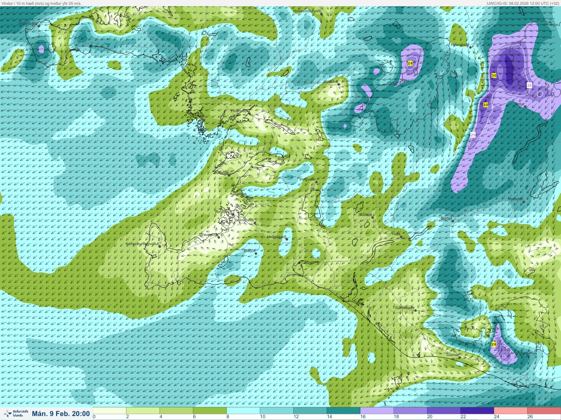Screen dimensions: 561x420
Task: Click the legend value 8
Action: tap(227, 417)
